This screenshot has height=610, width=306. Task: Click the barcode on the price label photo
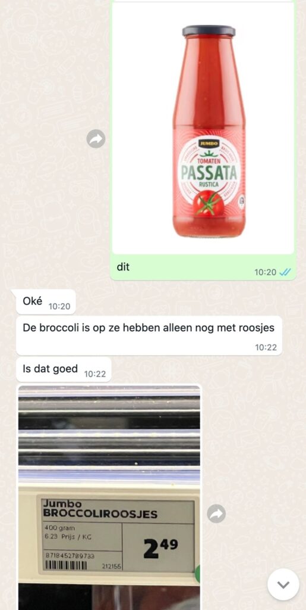[66, 565]
